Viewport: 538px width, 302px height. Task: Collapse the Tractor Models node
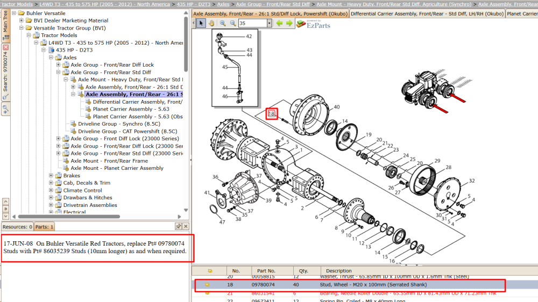coord(29,35)
